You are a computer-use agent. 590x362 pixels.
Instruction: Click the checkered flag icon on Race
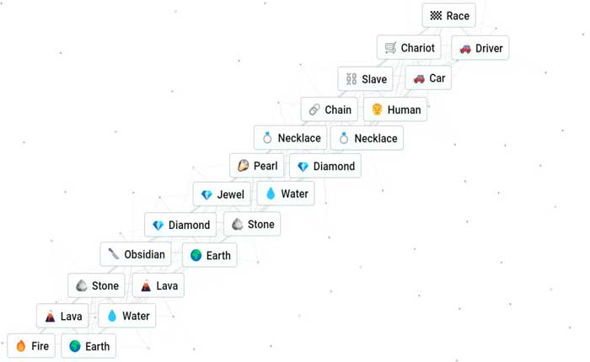[x=436, y=16]
